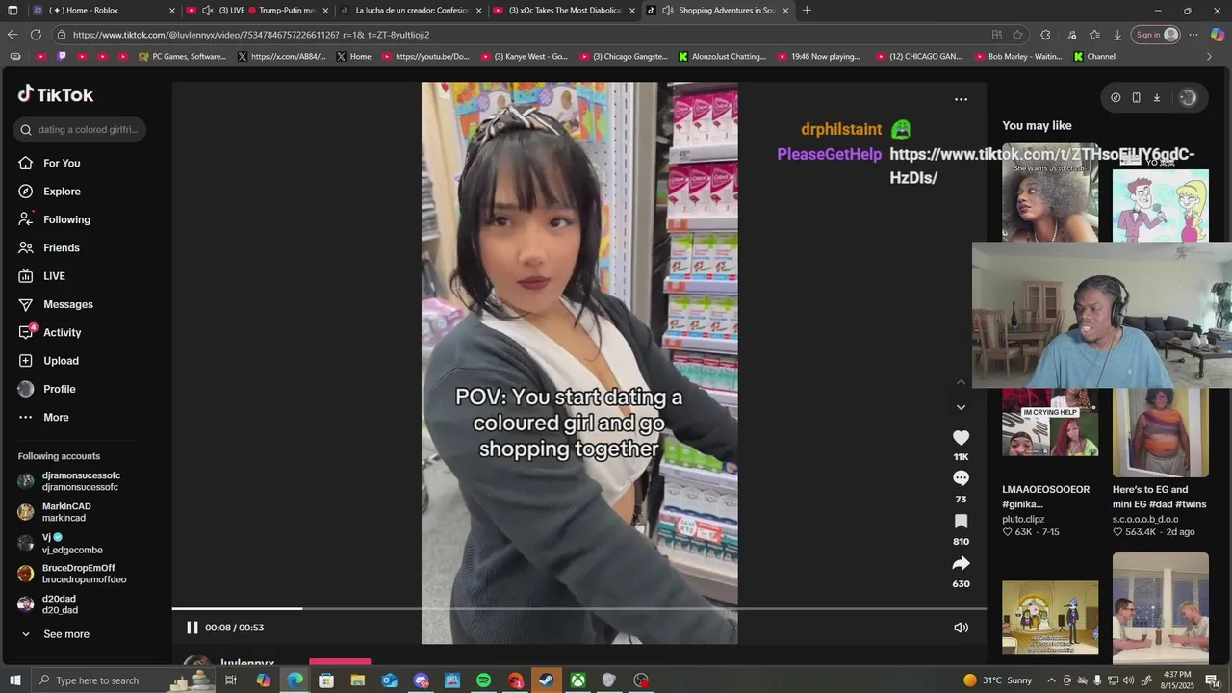Click the get app phone icon
Screen dimensions: 1232x693
(x=1136, y=97)
